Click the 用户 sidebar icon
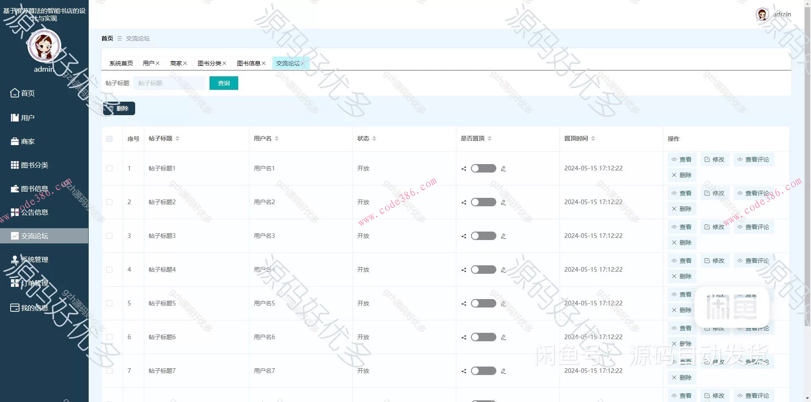The height and width of the screenshot is (402, 811). (15, 118)
